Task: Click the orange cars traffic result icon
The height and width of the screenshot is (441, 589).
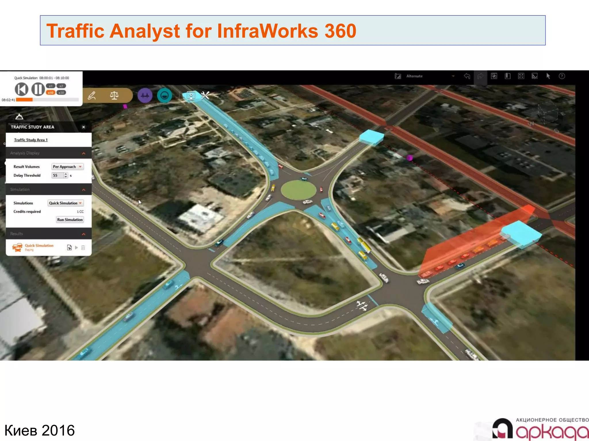Action: pyautogui.click(x=17, y=247)
